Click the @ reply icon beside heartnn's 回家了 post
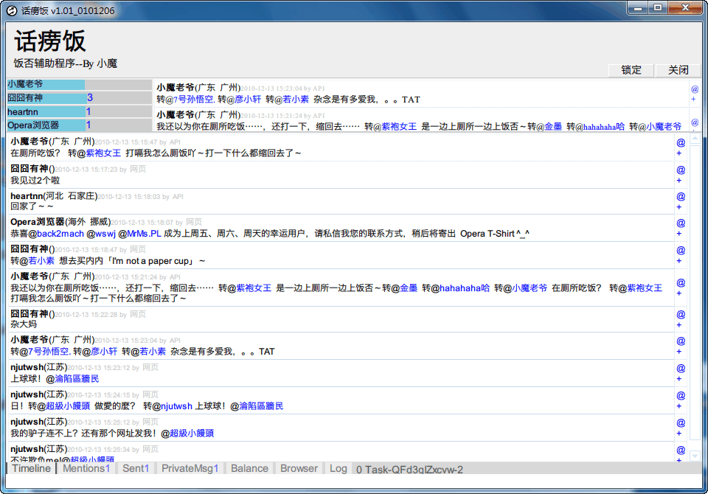Viewport: 708px width, 494px height. 681,196
